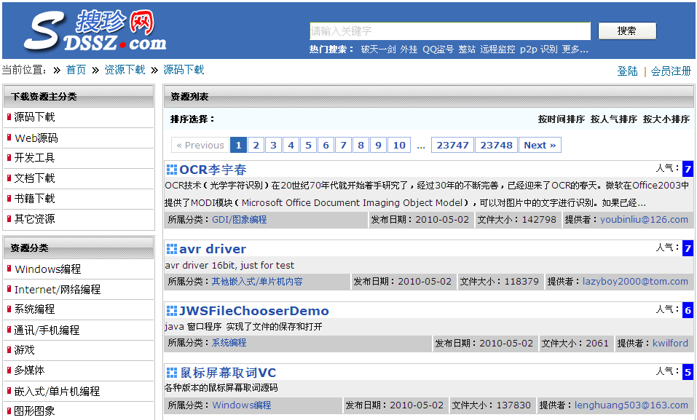
Task: Type in the 请输入关键字 search field
Action: pyautogui.click(x=449, y=31)
